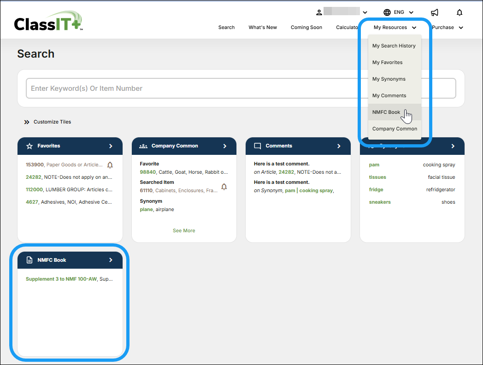The height and width of the screenshot is (365, 483).
Task: Click the user profile icon
Action: [x=319, y=12]
